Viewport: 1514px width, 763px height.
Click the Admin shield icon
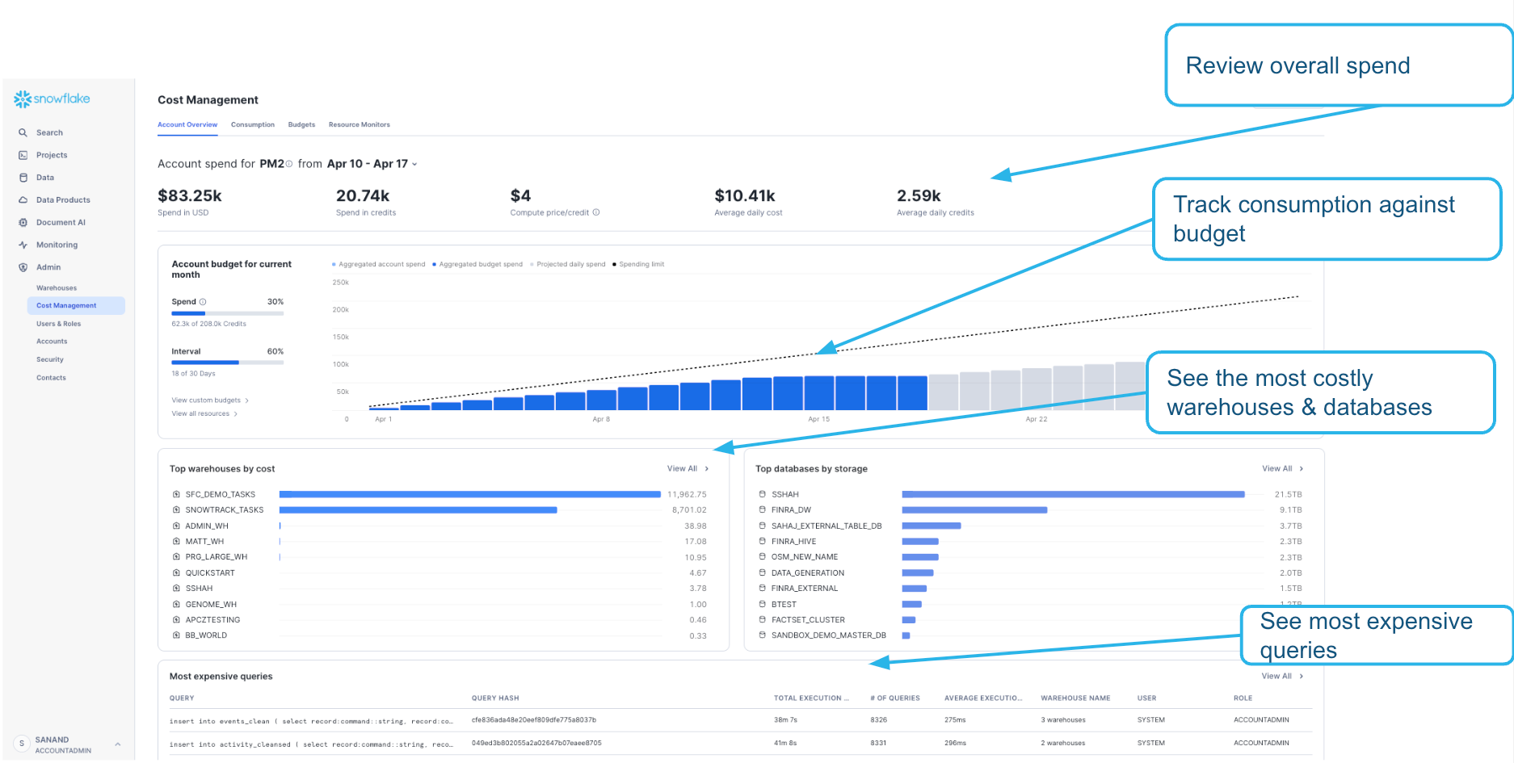(x=23, y=267)
